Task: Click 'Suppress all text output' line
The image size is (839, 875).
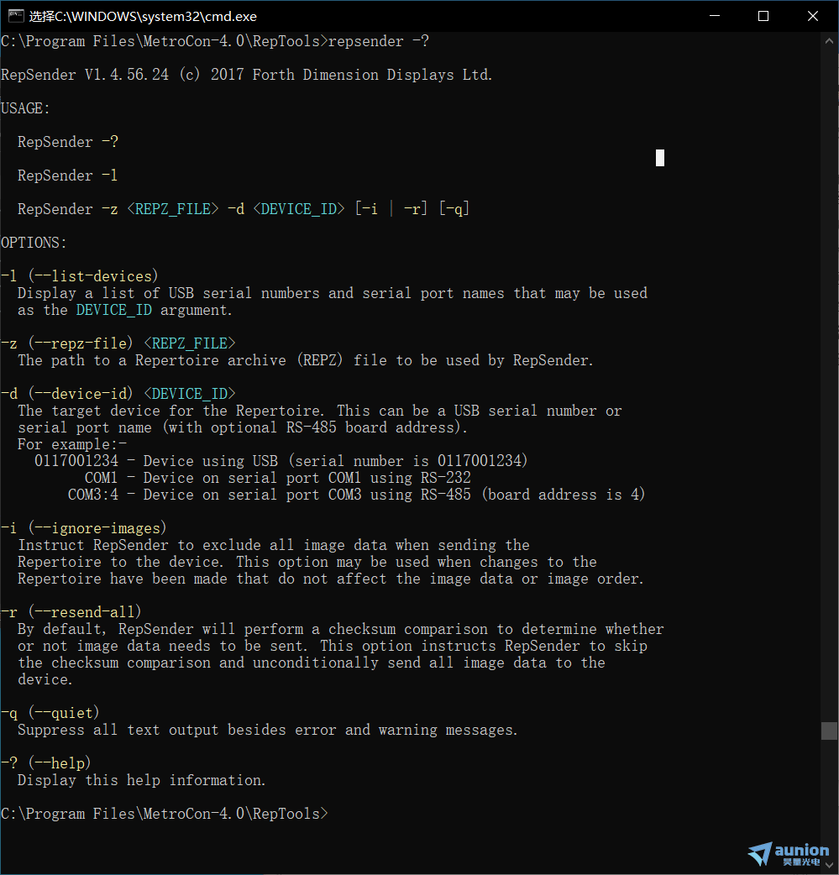Action: point(268,730)
